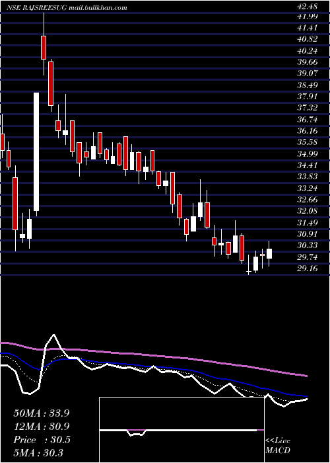Screen dimensions: 330x463
Task: Click the 36.74 price axis label
Action: (307, 120)
